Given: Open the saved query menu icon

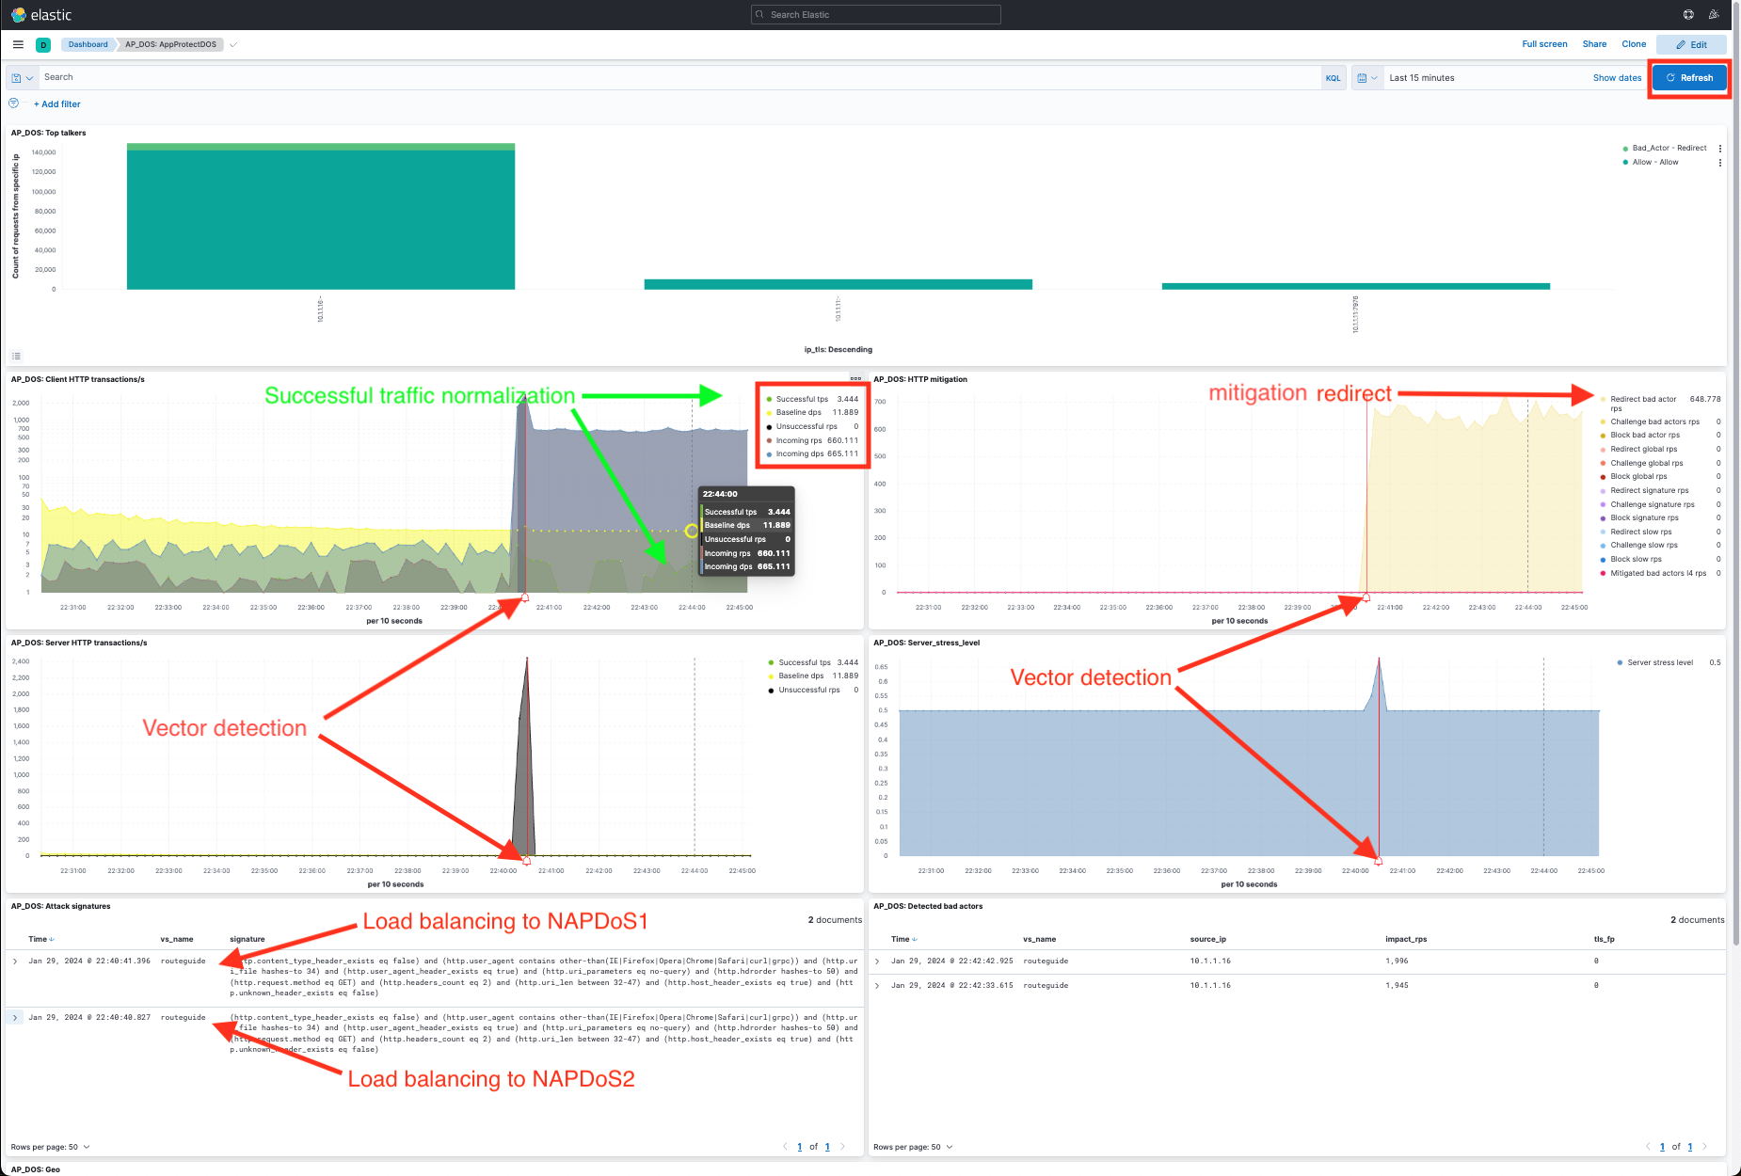Looking at the screenshot, I should [x=22, y=78].
